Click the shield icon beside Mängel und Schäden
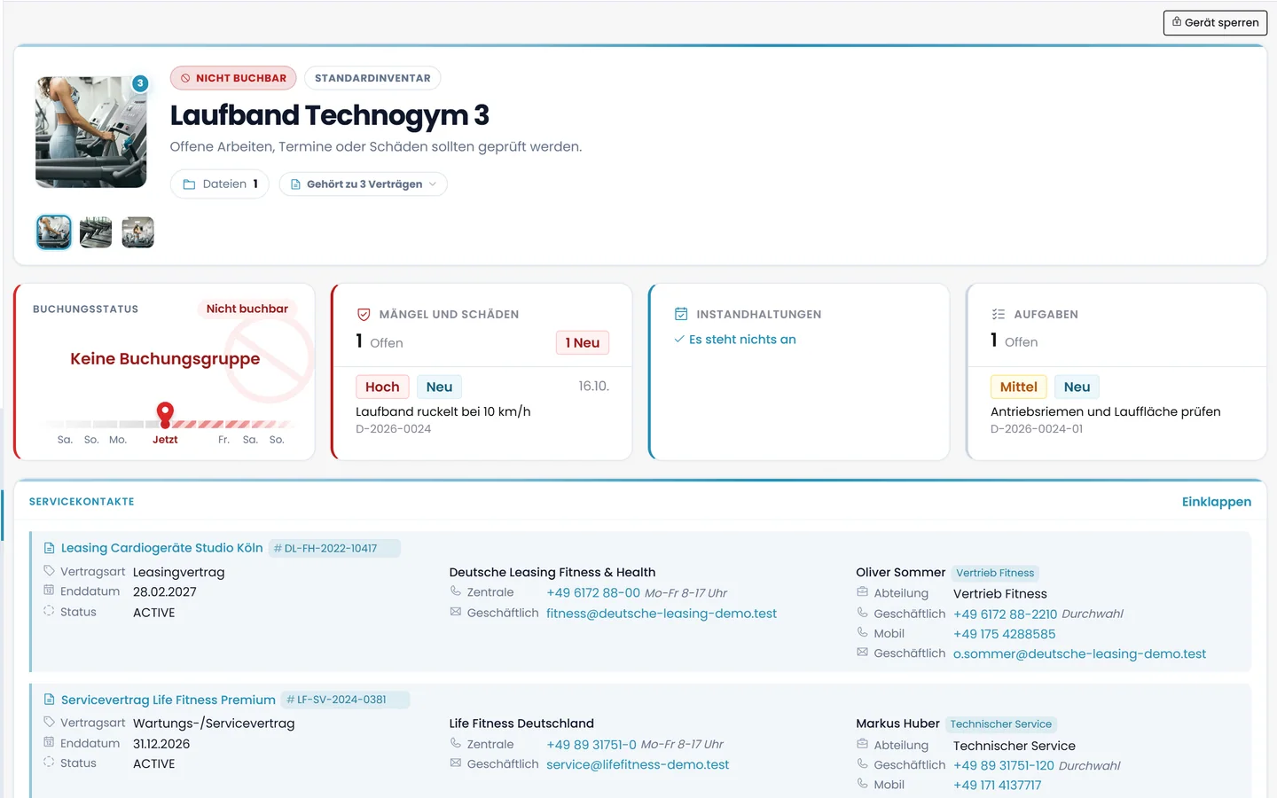This screenshot has width=1277, height=798. pyautogui.click(x=364, y=315)
